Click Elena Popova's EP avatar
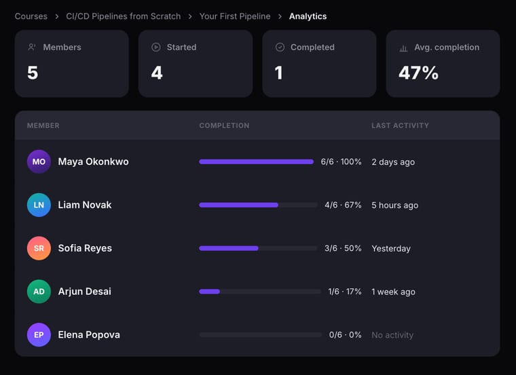516x375 pixels. click(39, 335)
